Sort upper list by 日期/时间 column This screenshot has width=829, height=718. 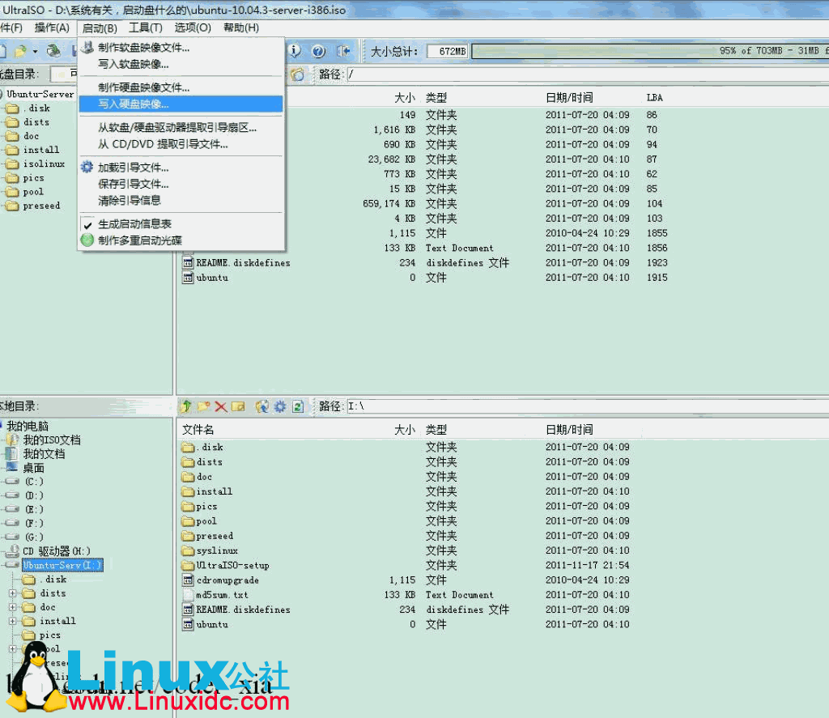pyautogui.click(x=569, y=97)
